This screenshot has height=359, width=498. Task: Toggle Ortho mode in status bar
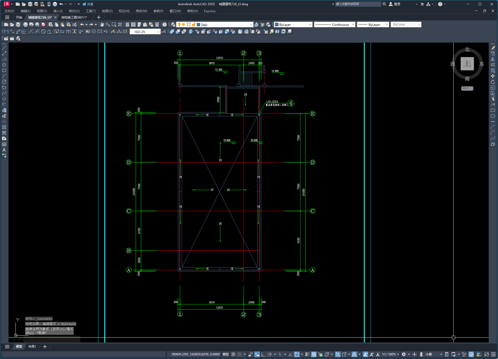[263, 354]
